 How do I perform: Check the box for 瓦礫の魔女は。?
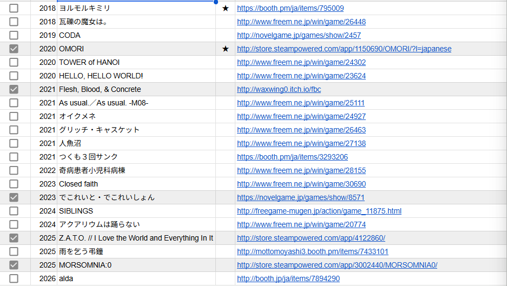(14, 22)
